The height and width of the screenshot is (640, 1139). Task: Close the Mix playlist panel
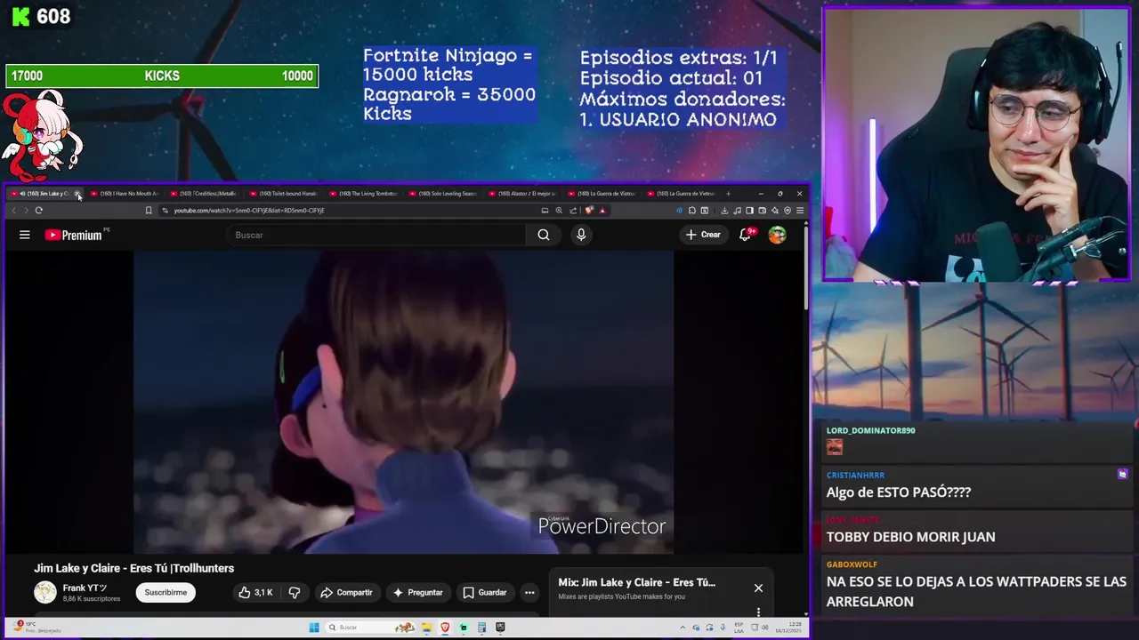point(758,588)
